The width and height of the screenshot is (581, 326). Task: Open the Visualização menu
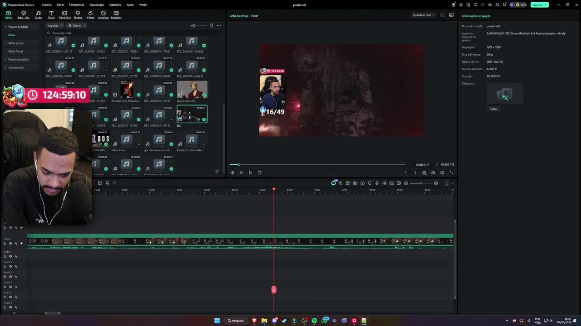coord(97,5)
